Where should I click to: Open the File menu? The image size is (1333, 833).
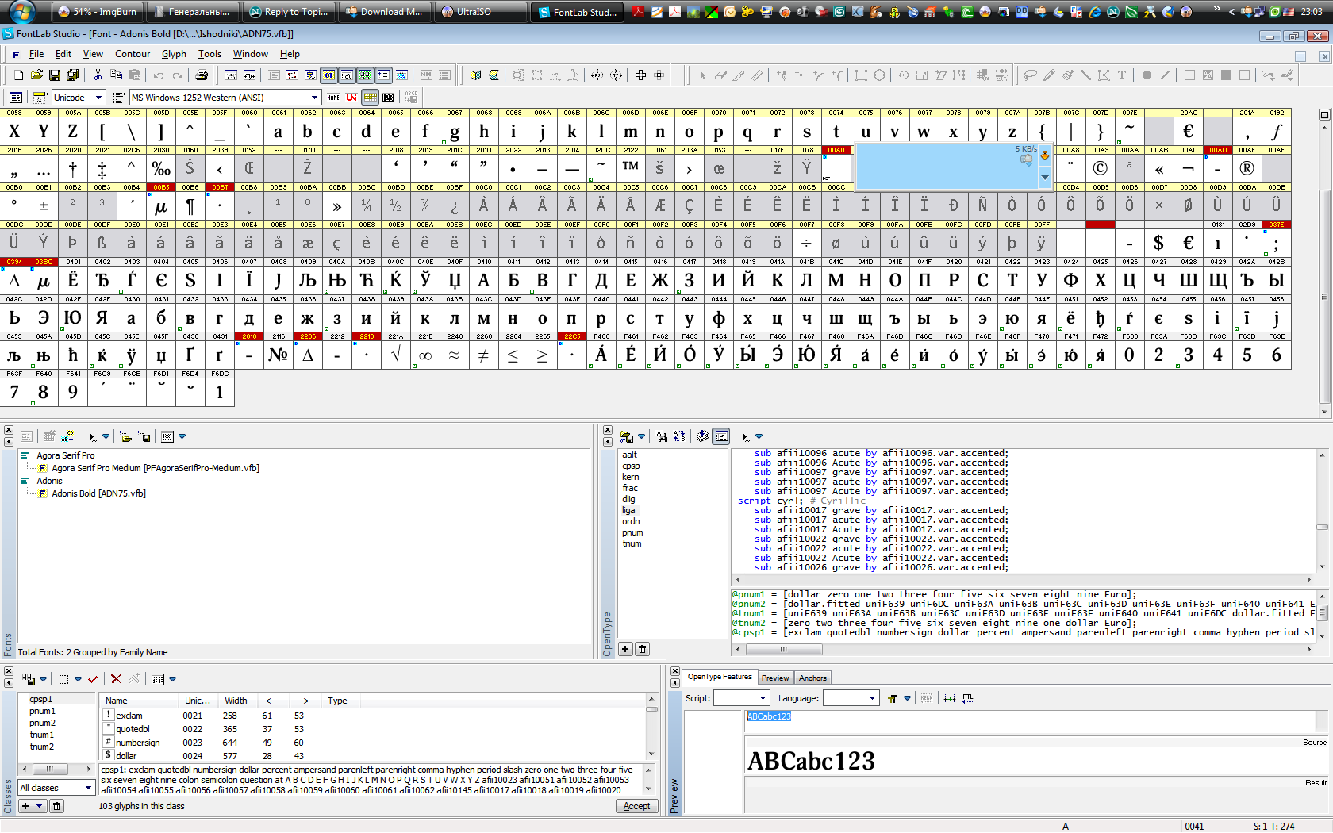(x=36, y=54)
